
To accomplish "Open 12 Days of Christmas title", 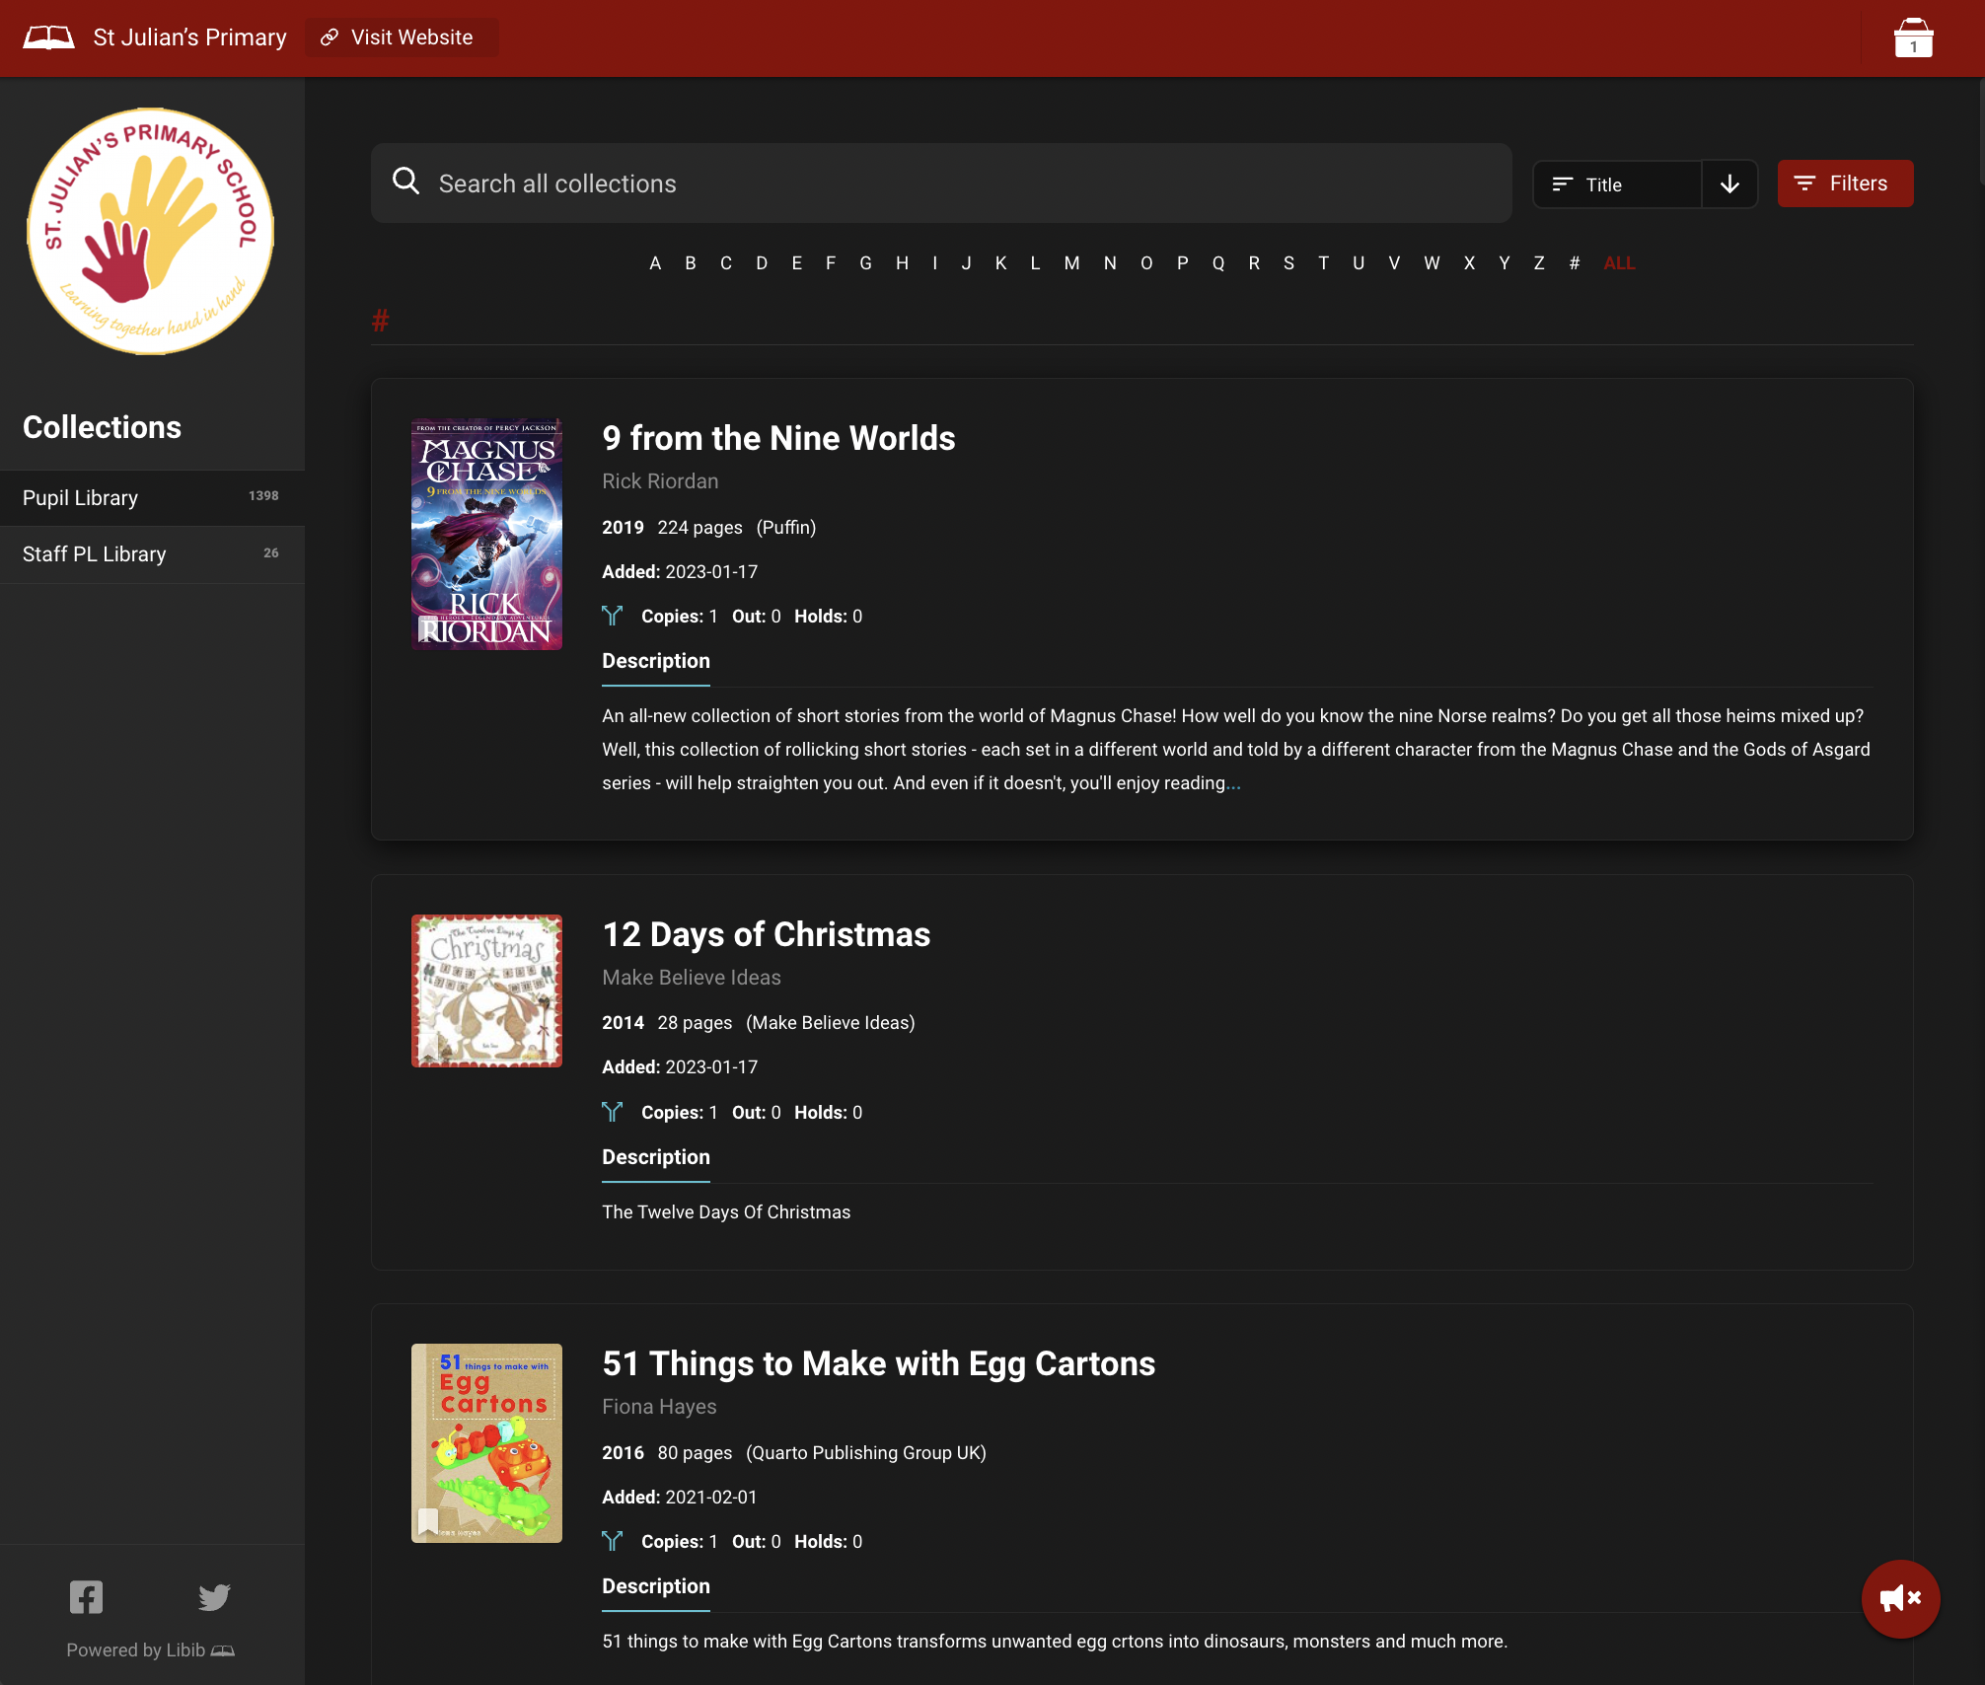I will coord(767,934).
